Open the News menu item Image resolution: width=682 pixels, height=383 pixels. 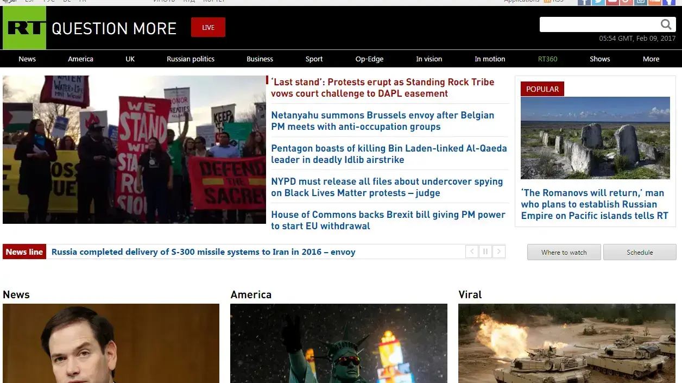pyautogui.click(x=27, y=59)
